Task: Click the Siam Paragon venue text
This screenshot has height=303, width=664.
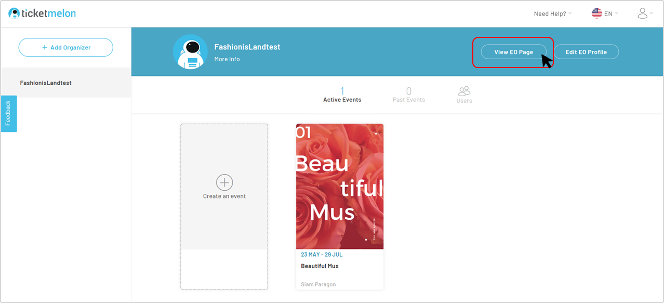Action: [318, 284]
